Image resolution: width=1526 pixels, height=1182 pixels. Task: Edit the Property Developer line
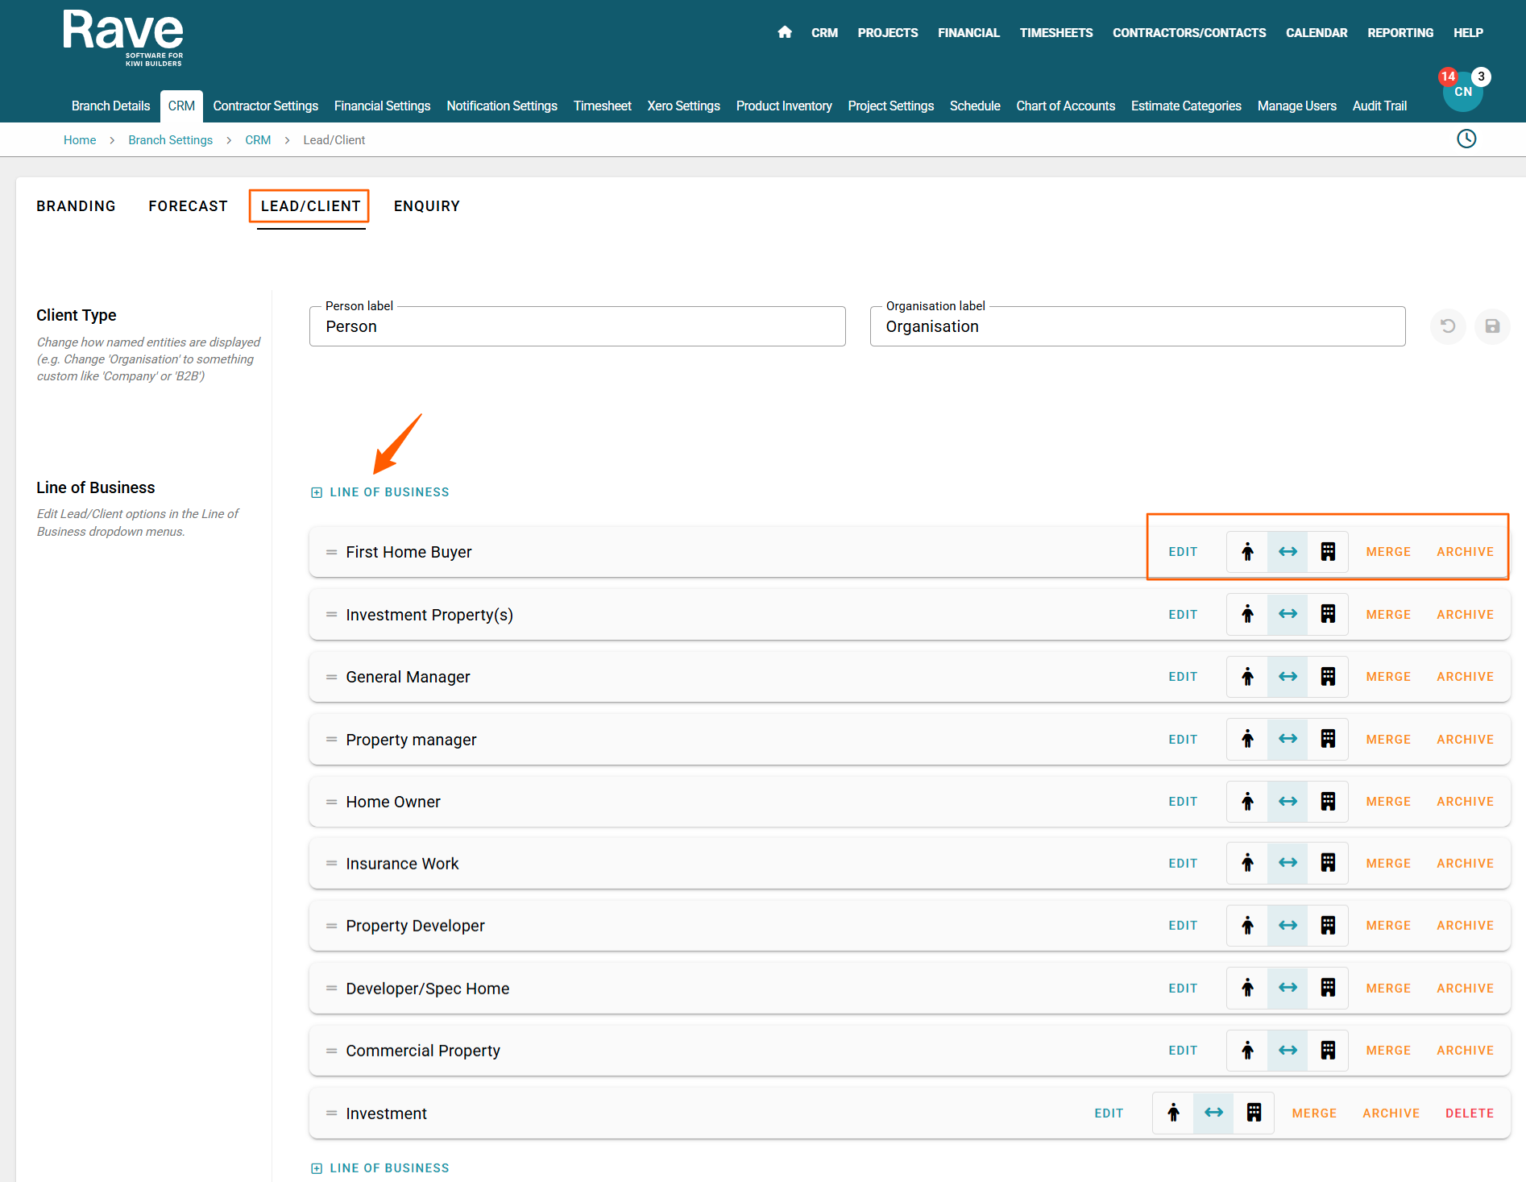tap(1183, 926)
